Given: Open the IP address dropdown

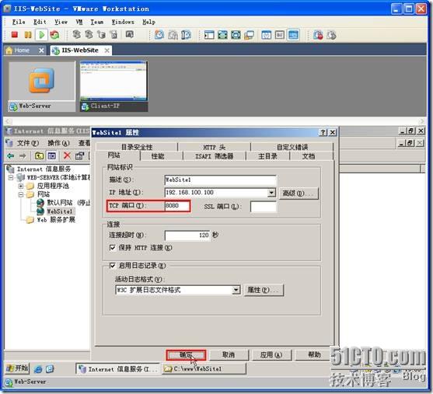Looking at the screenshot, I should [271, 193].
